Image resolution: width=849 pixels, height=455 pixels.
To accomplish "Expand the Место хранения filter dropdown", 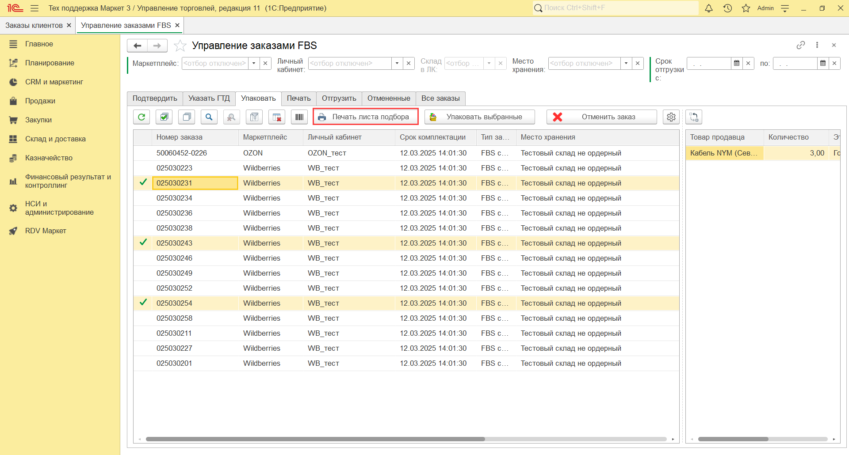I will pyautogui.click(x=626, y=63).
